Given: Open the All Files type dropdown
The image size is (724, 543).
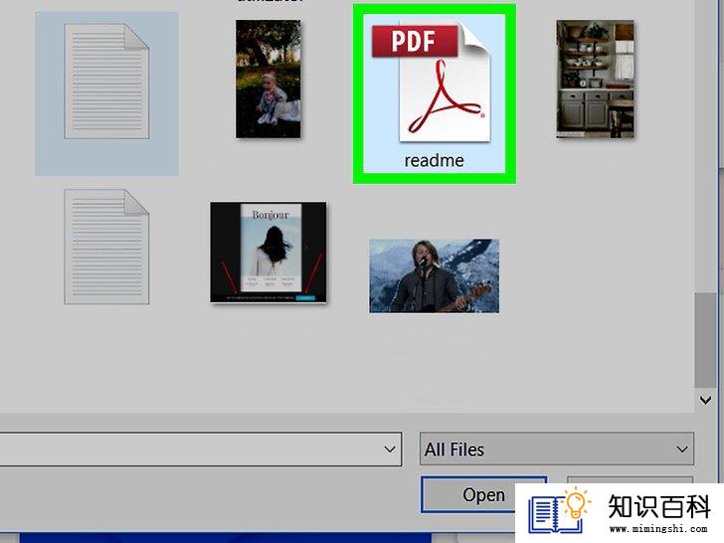Looking at the screenshot, I should point(556,449).
